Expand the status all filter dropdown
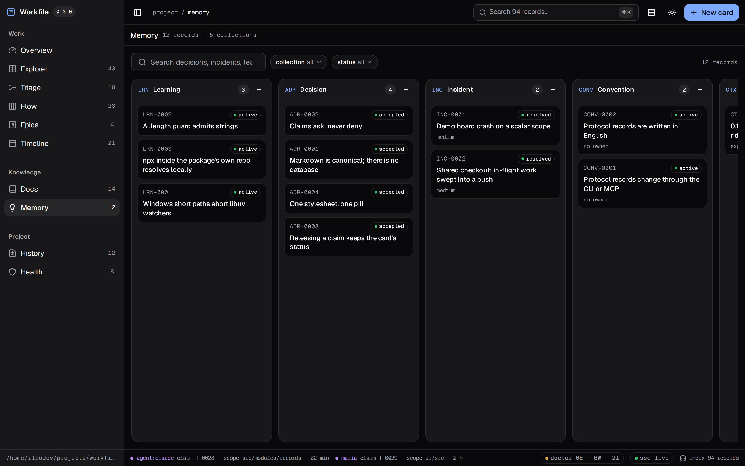745x466 pixels. pos(355,62)
